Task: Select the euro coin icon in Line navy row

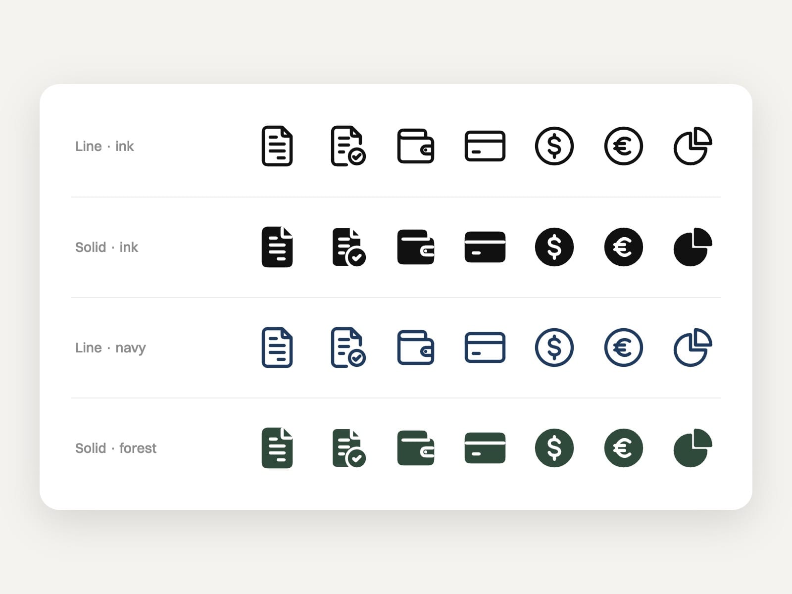Action: [x=624, y=347]
